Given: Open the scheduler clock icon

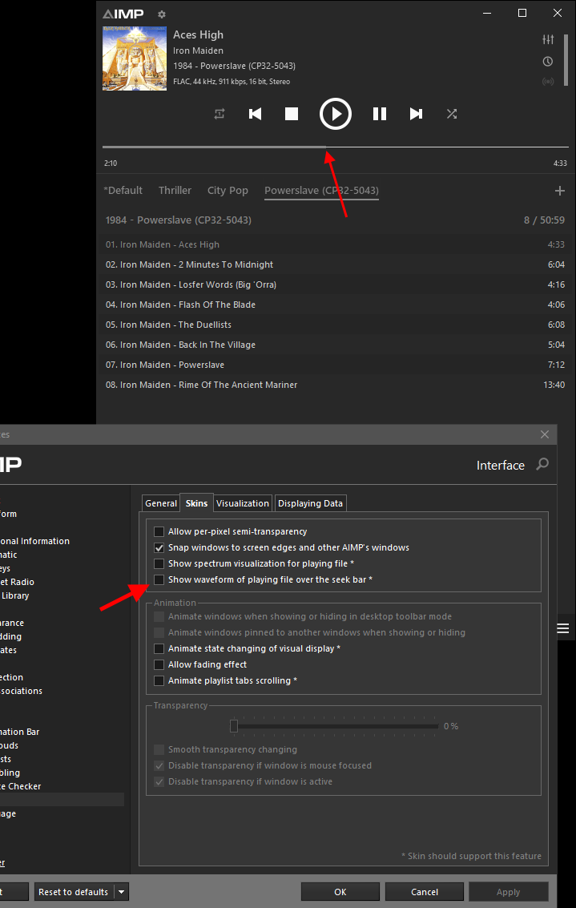Looking at the screenshot, I should (548, 62).
